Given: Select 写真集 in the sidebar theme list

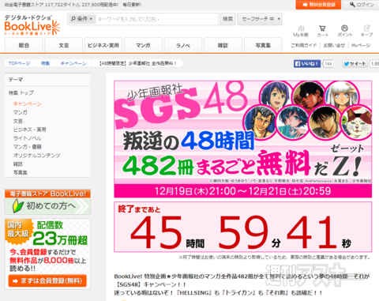Looking at the screenshot, I should coord(21,172).
